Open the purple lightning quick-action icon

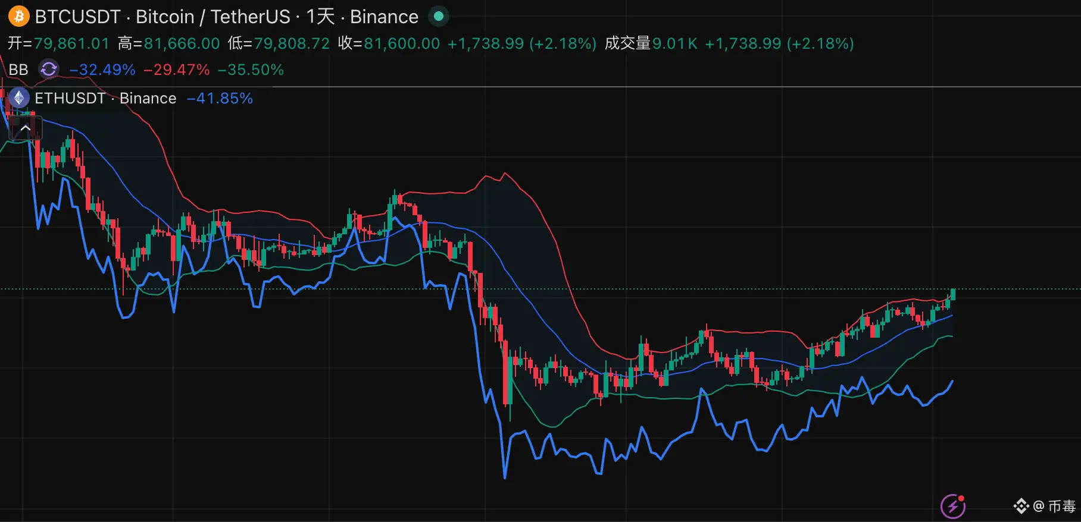[952, 506]
